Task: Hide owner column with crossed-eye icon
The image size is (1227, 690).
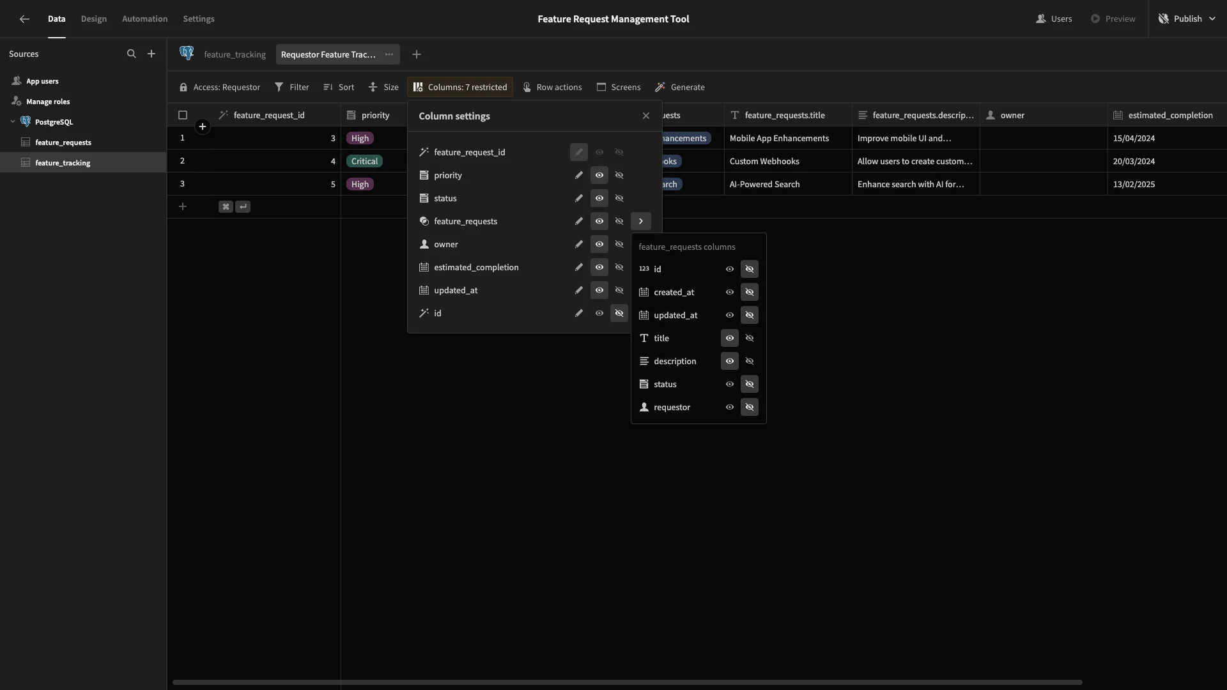Action: 619,244
